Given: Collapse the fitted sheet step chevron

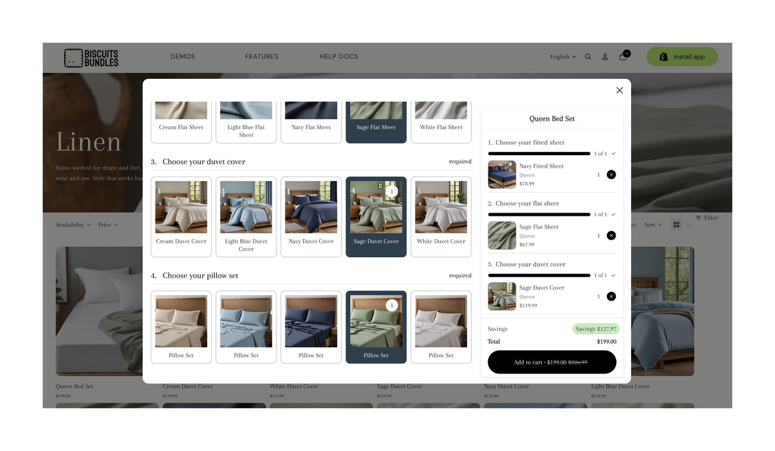Looking at the screenshot, I should (x=613, y=154).
